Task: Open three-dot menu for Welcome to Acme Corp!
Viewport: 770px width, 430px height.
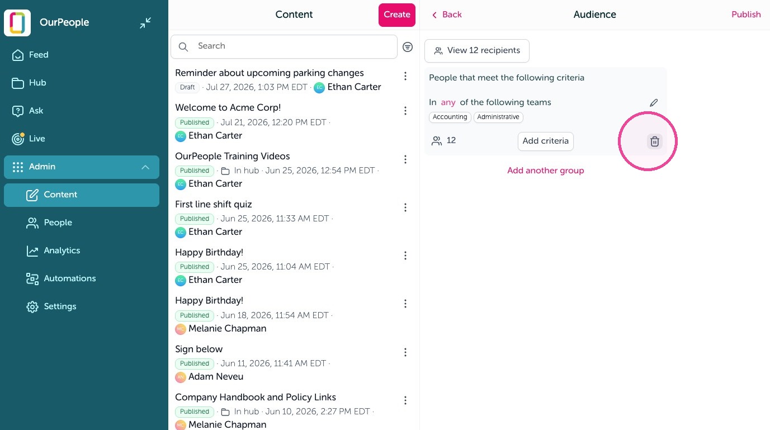Action: 405,111
